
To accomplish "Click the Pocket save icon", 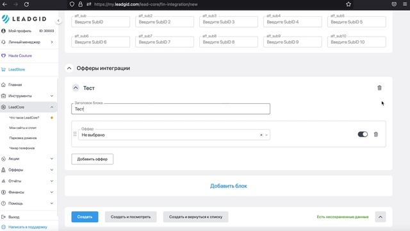I will [x=394, y=4].
